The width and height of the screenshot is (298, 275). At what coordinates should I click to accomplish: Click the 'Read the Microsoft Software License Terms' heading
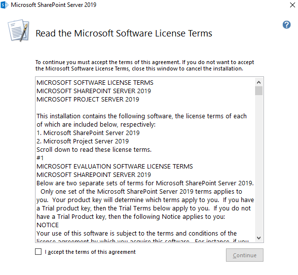click(124, 34)
